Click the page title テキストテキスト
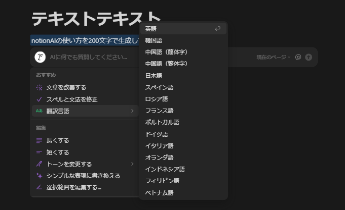Image resolution: width=345 pixels, height=210 pixels. [96, 19]
